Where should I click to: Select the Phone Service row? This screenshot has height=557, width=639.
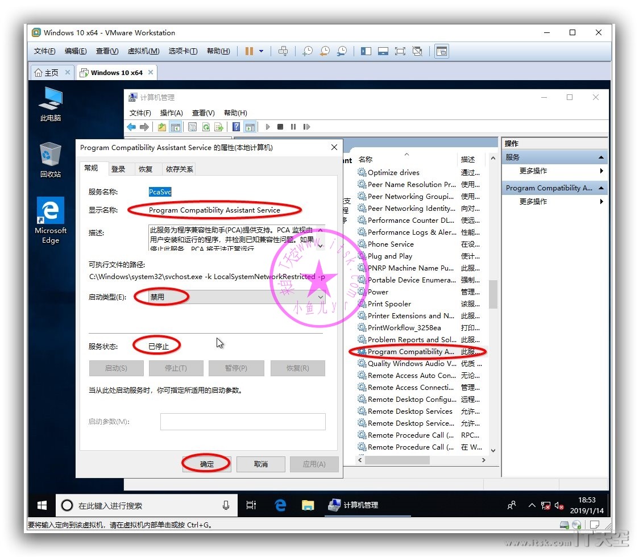[420, 244]
